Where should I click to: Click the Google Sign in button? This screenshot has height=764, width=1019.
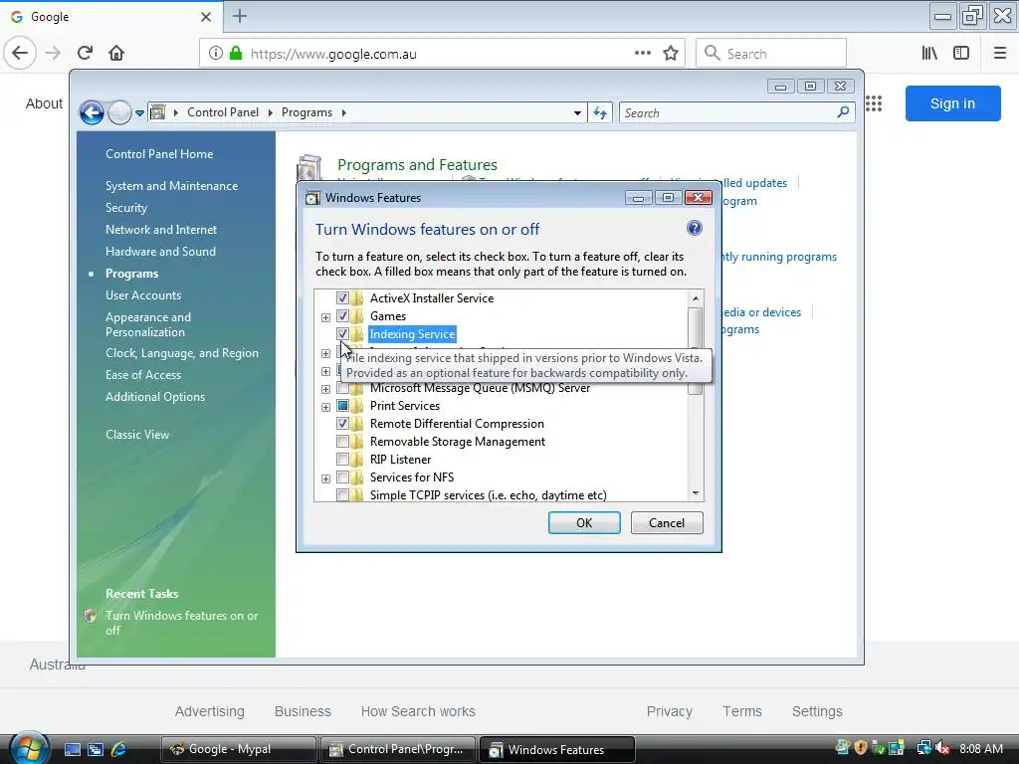952,103
